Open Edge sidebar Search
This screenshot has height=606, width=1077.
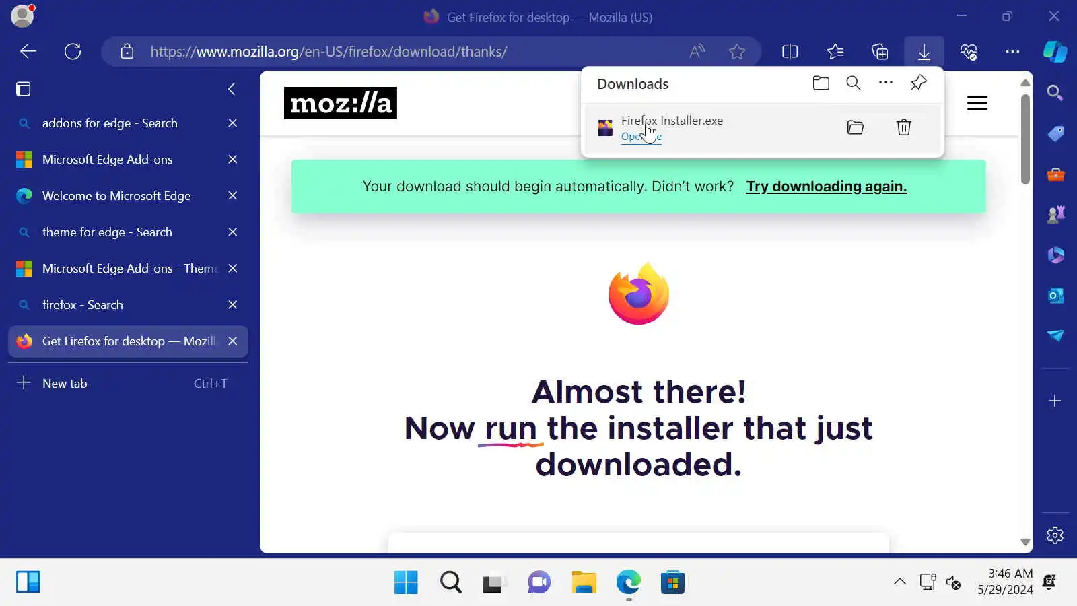coord(1055,93)
